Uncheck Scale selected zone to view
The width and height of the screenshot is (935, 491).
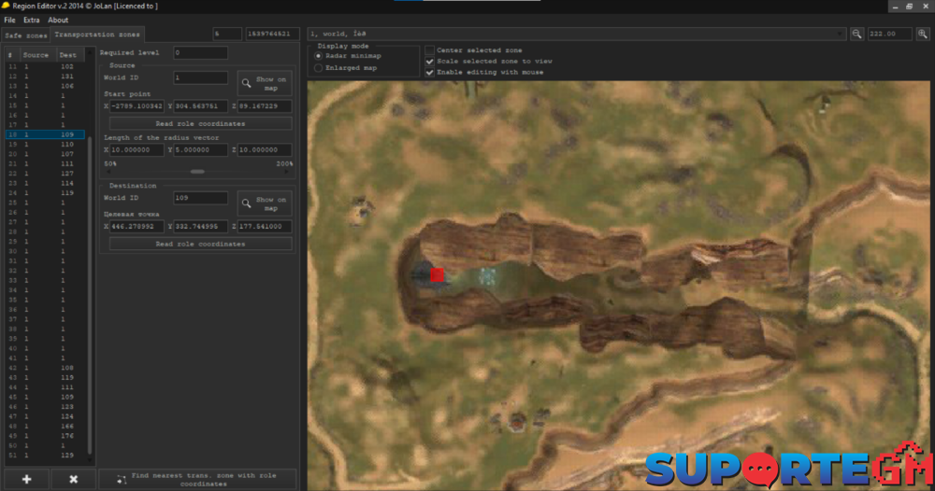(x=430, y=62)
